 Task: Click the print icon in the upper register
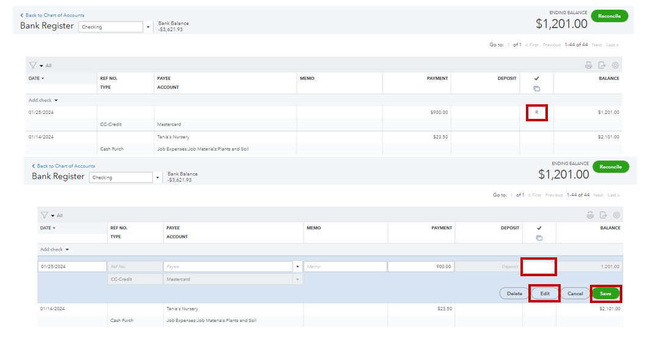(588, 65)
